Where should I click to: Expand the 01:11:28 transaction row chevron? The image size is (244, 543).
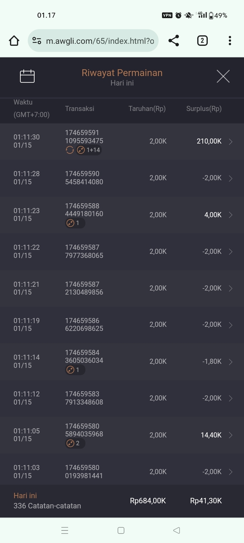(x=231, y=178)
